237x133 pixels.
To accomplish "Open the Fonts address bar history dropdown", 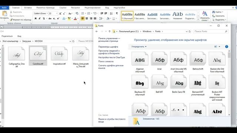I will 187,31.
